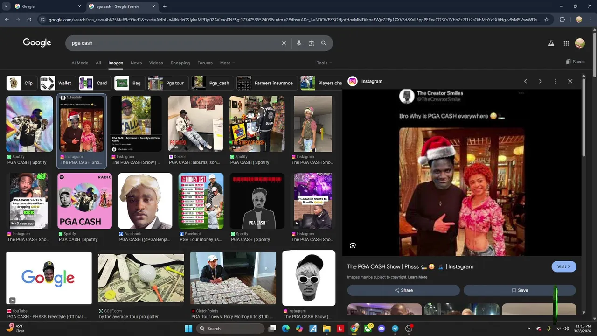Filter images by the Pga_cash chip

tap(212, 83)
